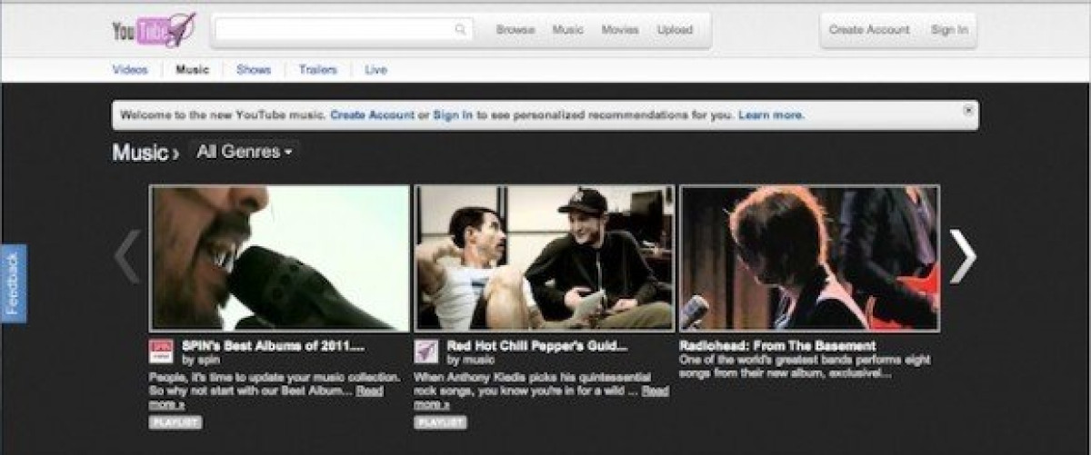
Task: Open Browse in the top navigation
Action: pyautogui.click(x=515, y=30)
